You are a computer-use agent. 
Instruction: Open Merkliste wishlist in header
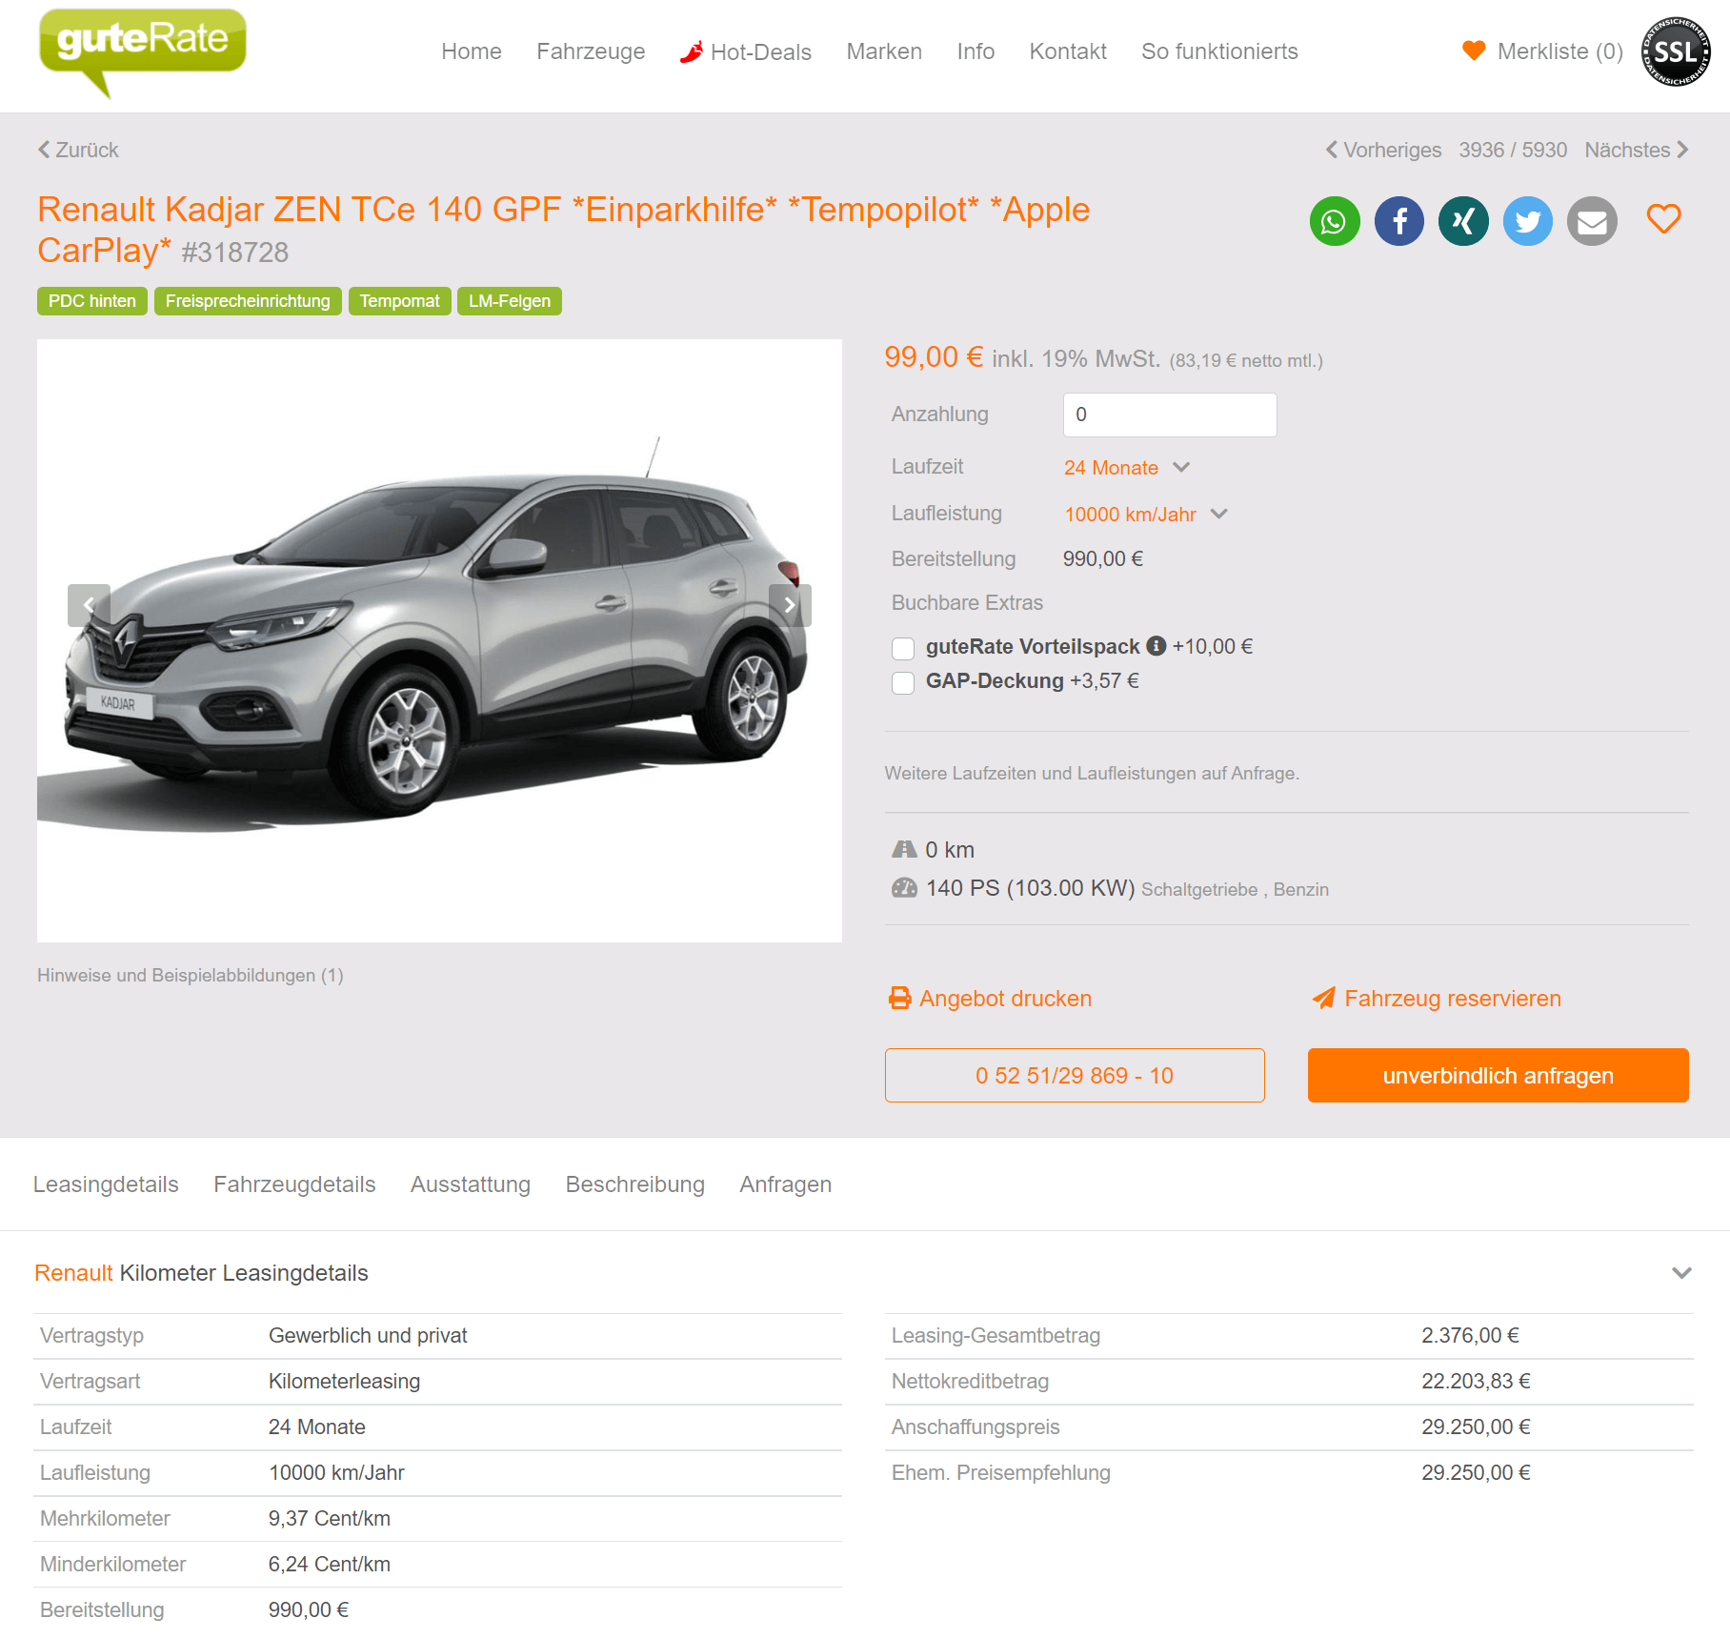(1543, 51)
